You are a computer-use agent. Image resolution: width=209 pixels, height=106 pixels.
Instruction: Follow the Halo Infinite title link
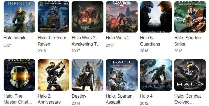pyautogui.click(x=15, y=38)
